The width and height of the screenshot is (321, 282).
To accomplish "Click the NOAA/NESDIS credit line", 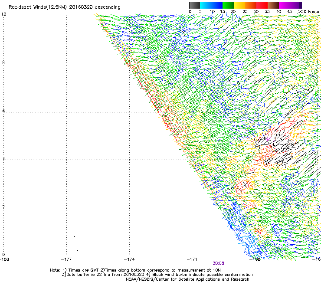I will (x=187, y=279).
